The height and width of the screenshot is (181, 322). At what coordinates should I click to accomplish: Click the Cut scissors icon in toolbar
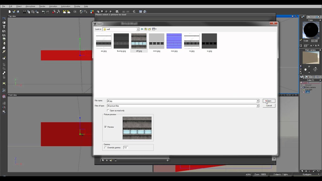(x=24, y=12)
